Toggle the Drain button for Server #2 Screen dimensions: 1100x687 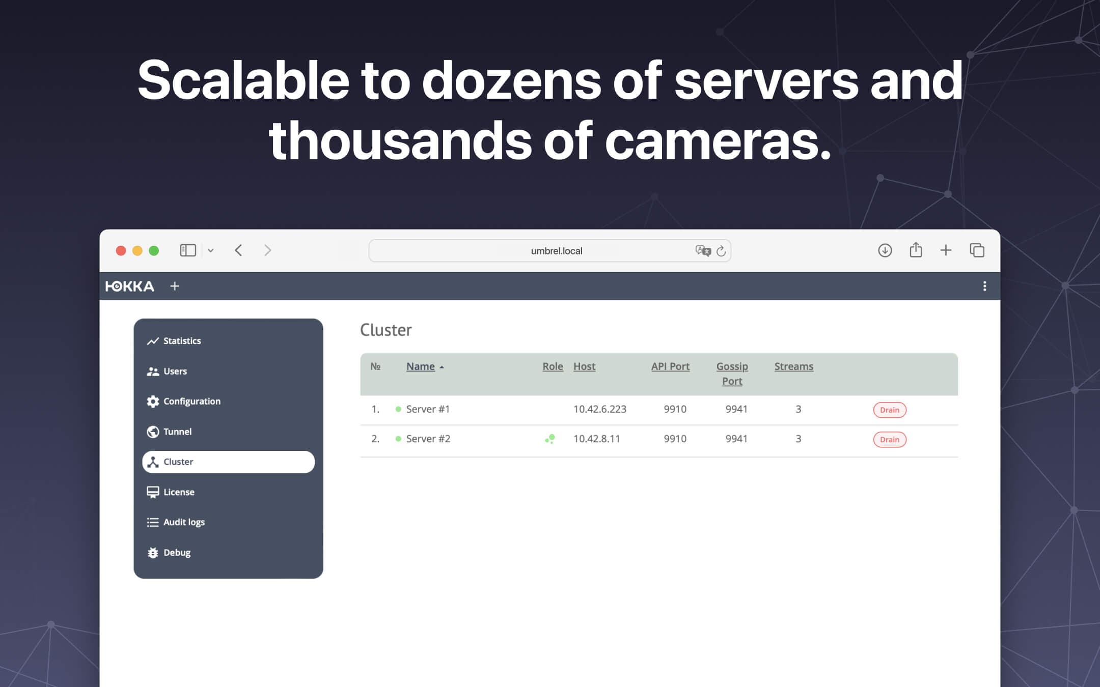tap(889, 439)
